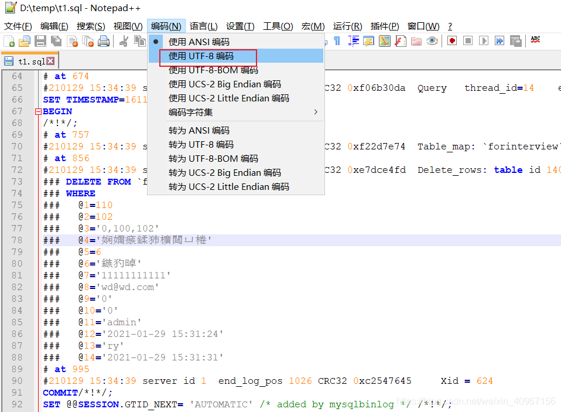Viewport: 561px width, 412px height.
Task: Click the text @8='wd@wd.com'
Action: [119, 287]
